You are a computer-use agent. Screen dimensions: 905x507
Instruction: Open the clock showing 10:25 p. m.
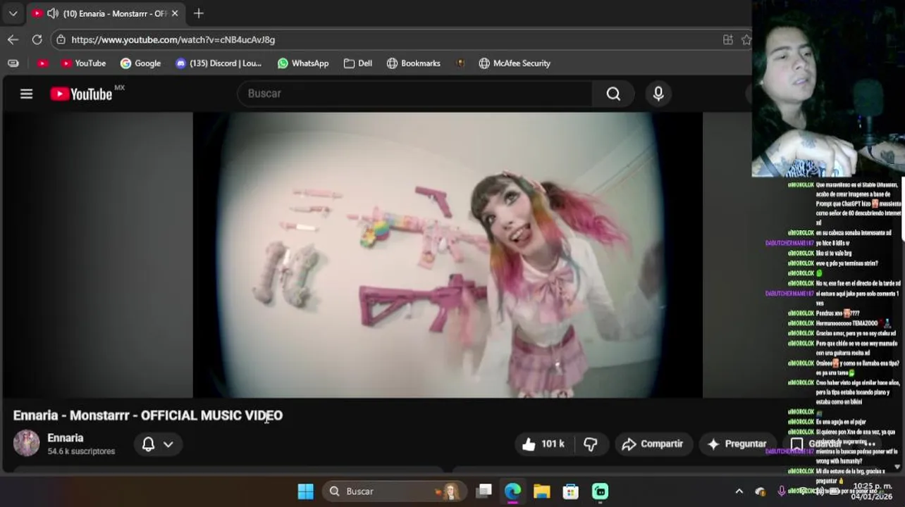(873, 492)
